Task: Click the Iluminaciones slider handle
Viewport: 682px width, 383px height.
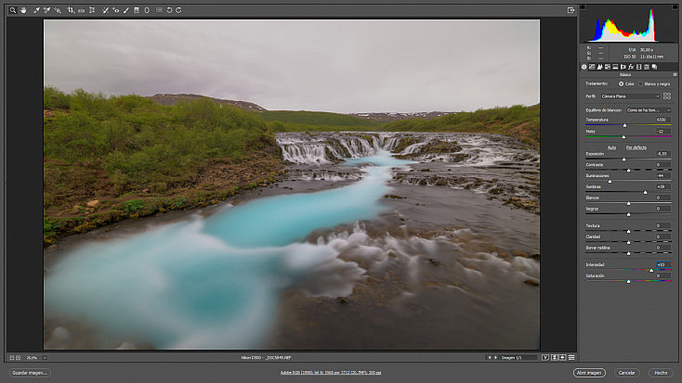Action: pos(610,182)
